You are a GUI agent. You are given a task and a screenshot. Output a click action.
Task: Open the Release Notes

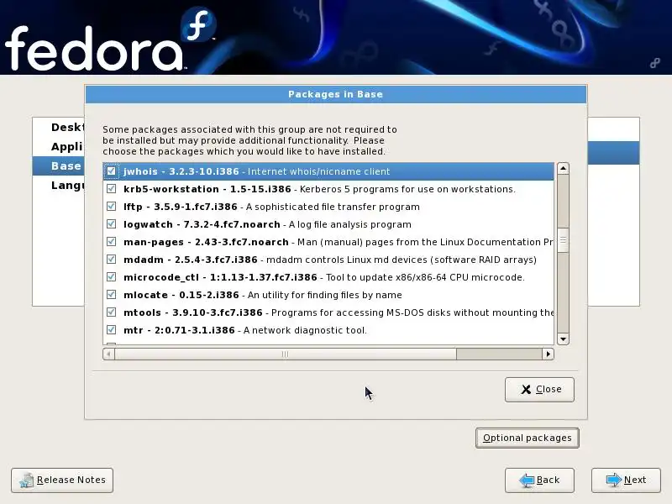coord(62,480)
